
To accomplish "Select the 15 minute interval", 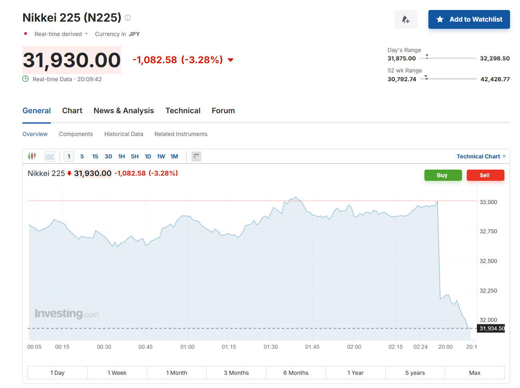I will click(95, 156).
